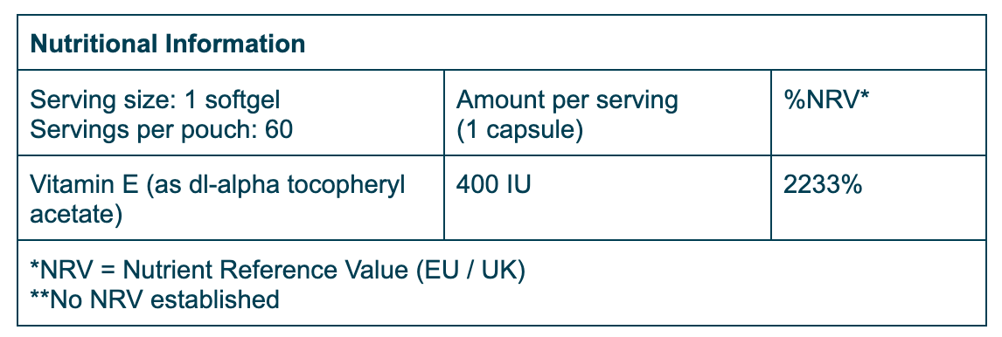This screenshot has width=1002, height=337.
Task: Select the Amount per serving header cell
Action: coord(607,113)
